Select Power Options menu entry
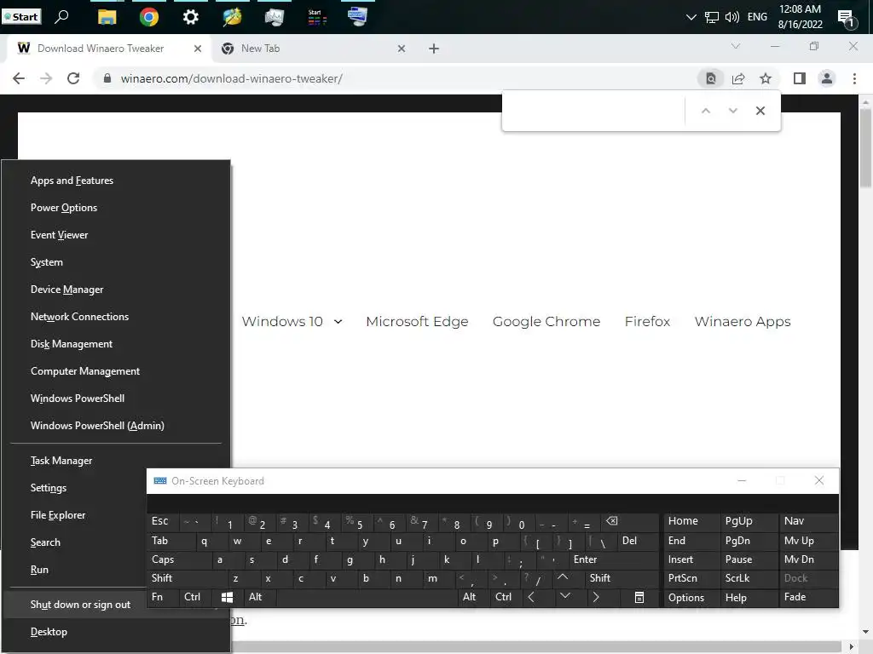Viewport: 873px width, 654px height. point(116,208)
